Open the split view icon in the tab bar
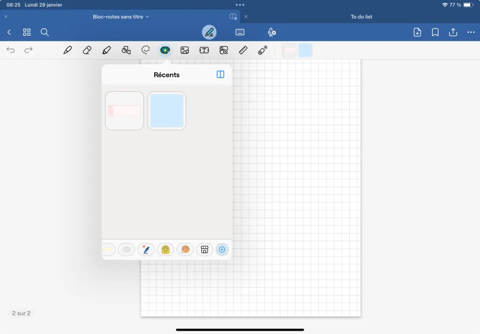 tap(233, 16)
